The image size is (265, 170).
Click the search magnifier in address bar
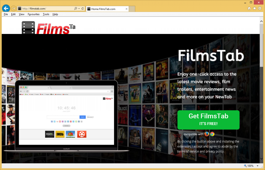[76, 9]
